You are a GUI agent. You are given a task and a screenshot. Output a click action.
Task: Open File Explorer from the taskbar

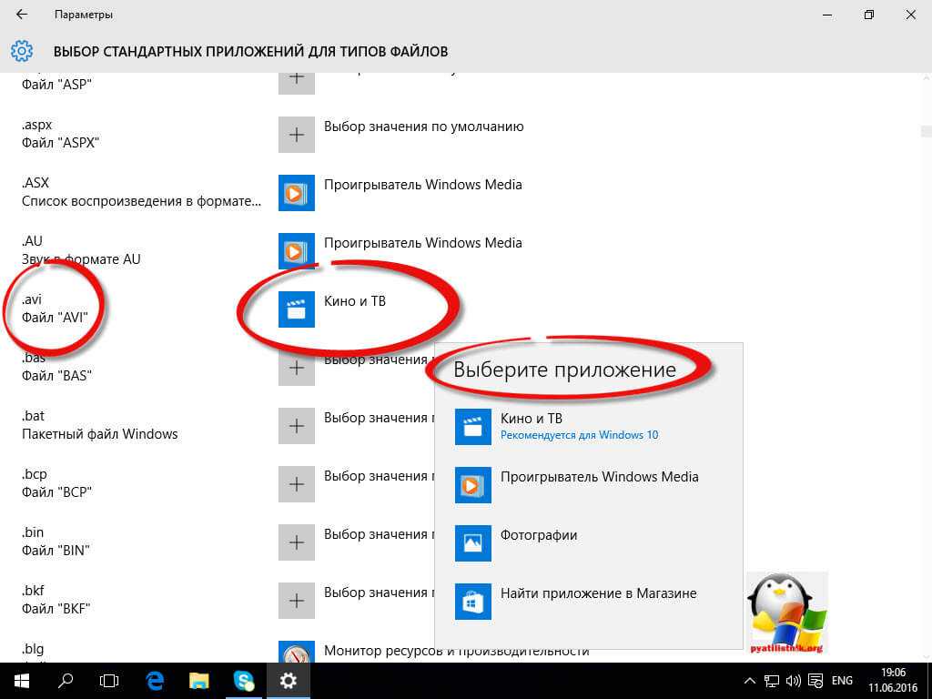tap(199, 680)
